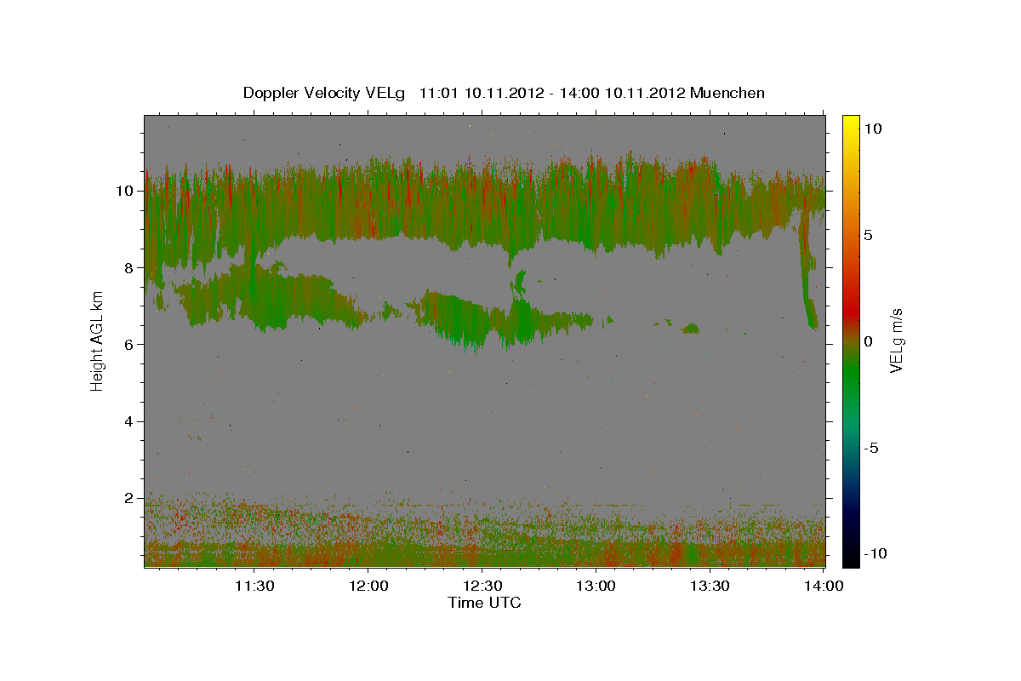Click height axis label '10'
1021x681 pixels.
click(127, 191)
